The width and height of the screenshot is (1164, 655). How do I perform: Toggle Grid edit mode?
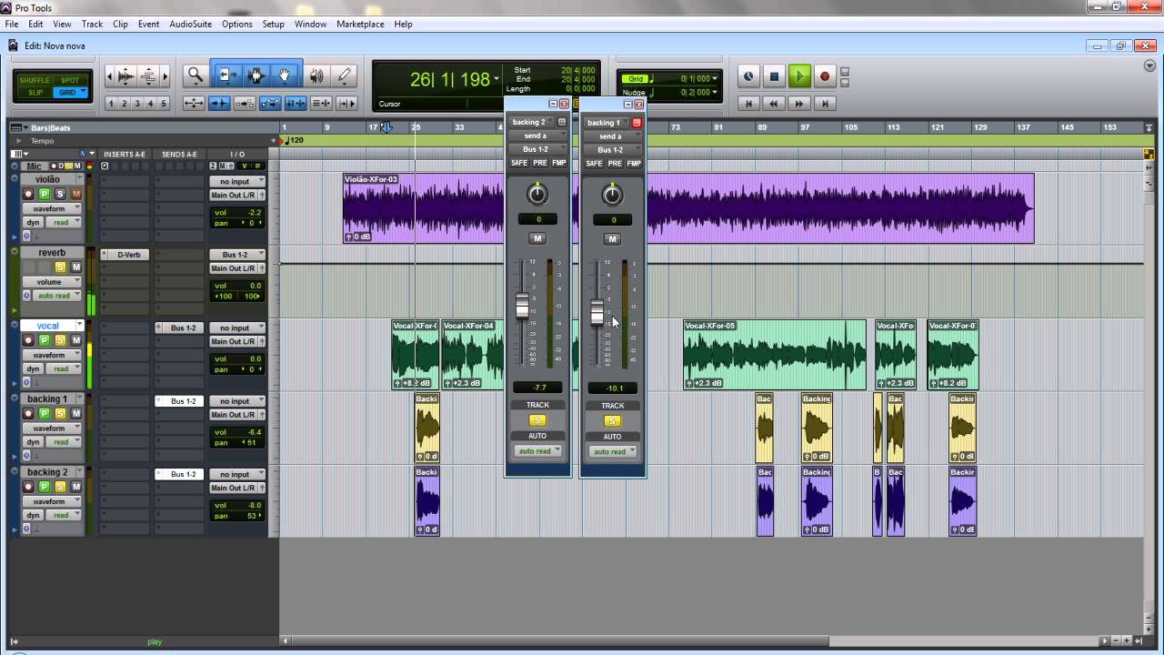[x=70, y=92]
